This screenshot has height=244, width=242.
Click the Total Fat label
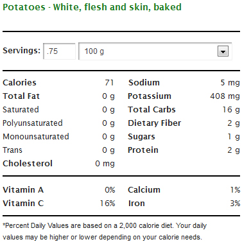pos(21,96)
